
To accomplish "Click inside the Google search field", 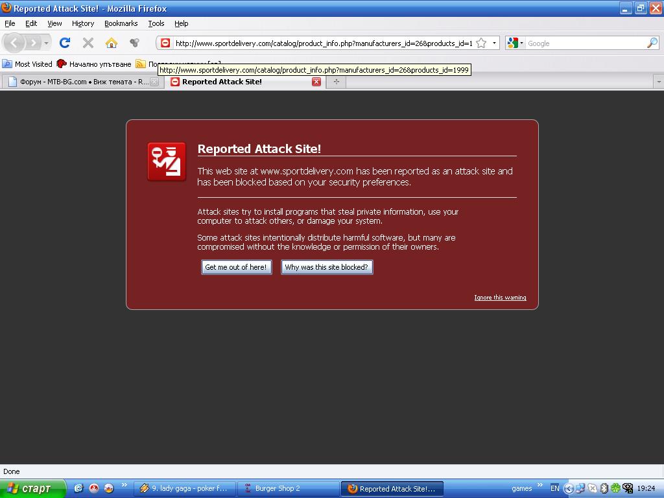I will point(584,43).
